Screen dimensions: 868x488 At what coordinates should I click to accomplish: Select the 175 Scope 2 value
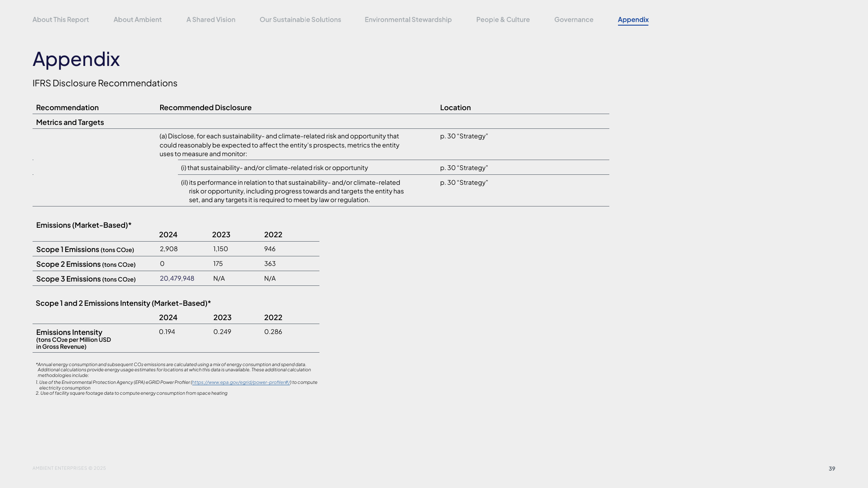pyautogui.click(x=218, y=264)
